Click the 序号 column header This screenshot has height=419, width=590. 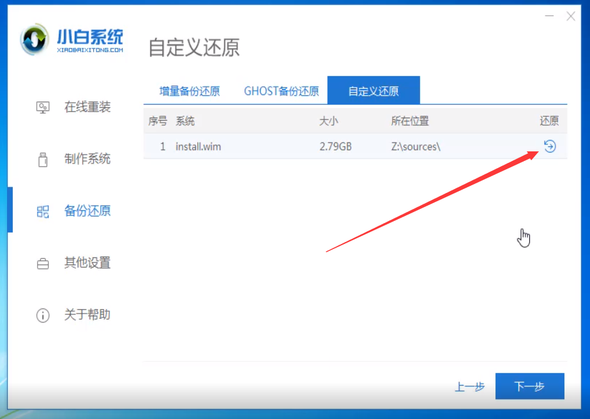point(158,121)
